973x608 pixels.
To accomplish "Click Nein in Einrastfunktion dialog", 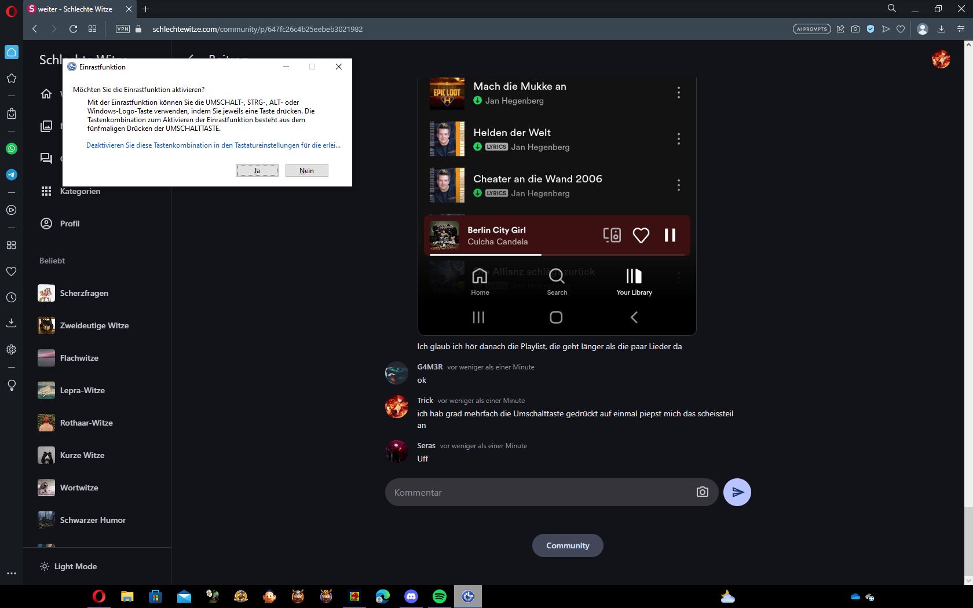I will (306, 171).
